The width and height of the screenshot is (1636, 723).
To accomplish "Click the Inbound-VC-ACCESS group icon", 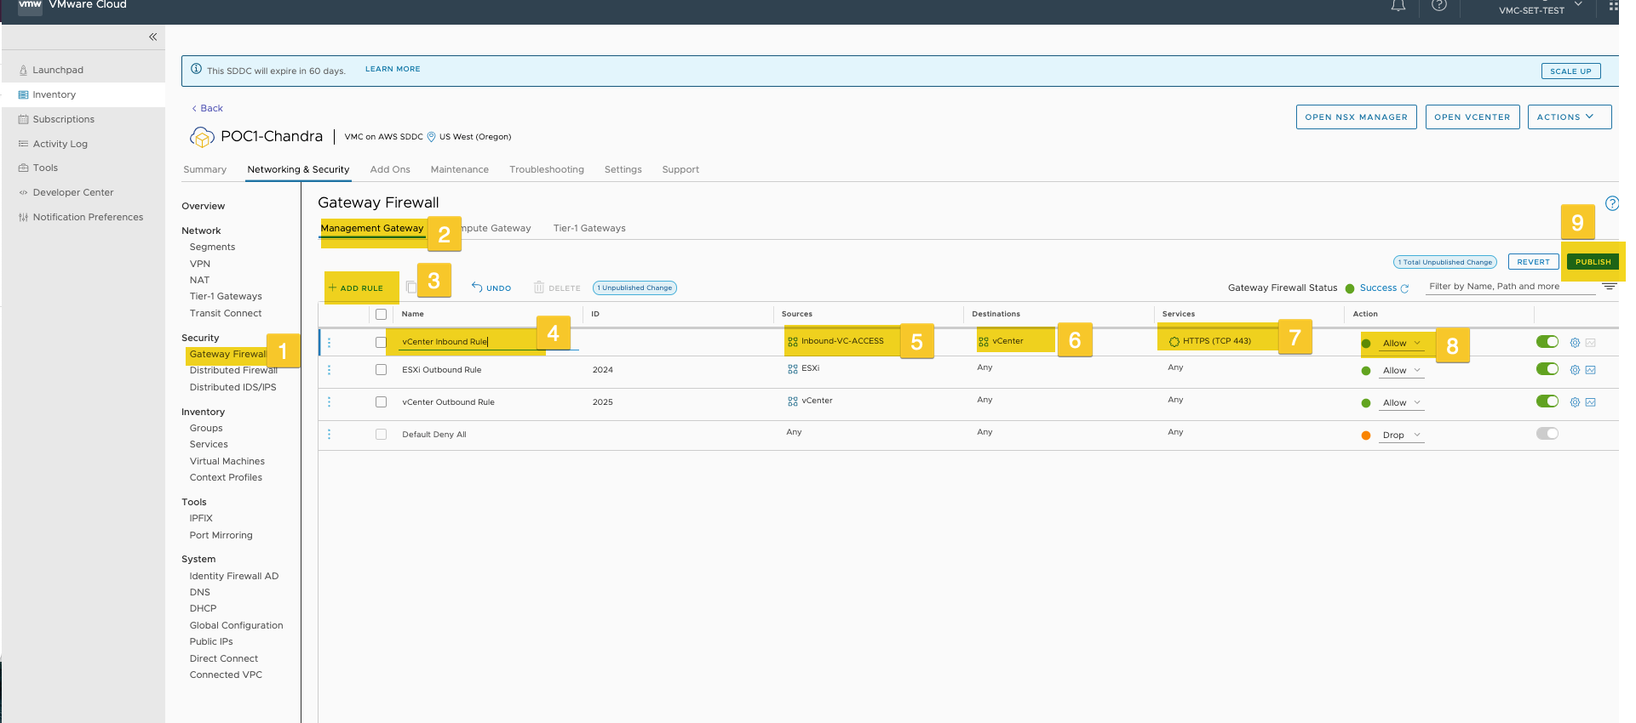I will pos(793,341).
